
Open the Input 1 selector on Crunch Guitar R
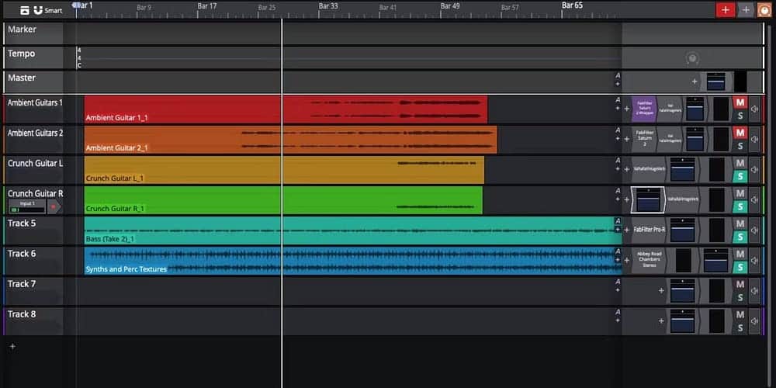26,206
